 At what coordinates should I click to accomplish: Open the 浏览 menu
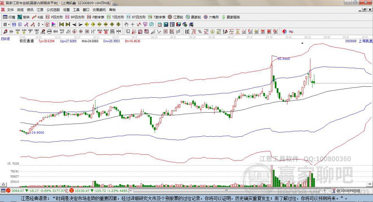20,10
